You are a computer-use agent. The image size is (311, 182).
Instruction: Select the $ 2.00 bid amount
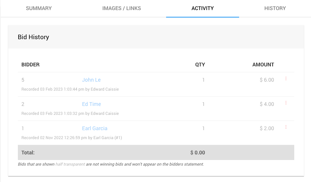click(267, 128)
